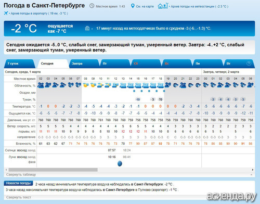260x204 pixels.
Task: Click the sunny cloud icon at 08
Action: 85,85
